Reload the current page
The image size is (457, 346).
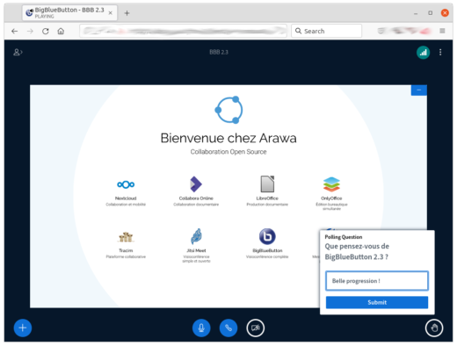tap(46, 31)
